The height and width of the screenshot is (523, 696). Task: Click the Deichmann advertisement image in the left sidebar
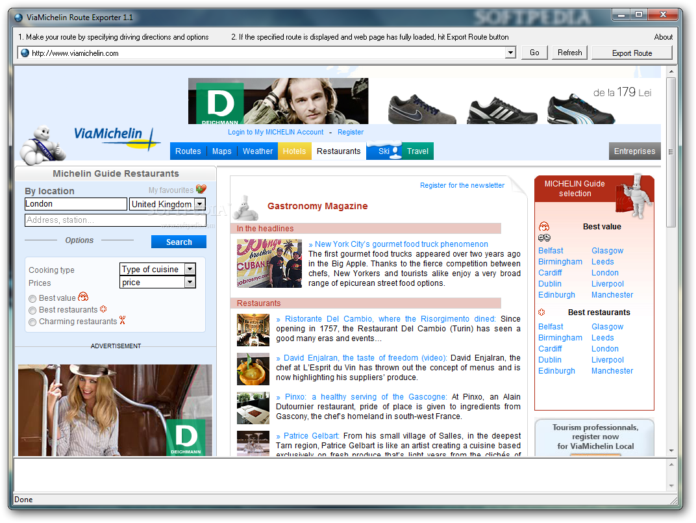tap(115, 410)
